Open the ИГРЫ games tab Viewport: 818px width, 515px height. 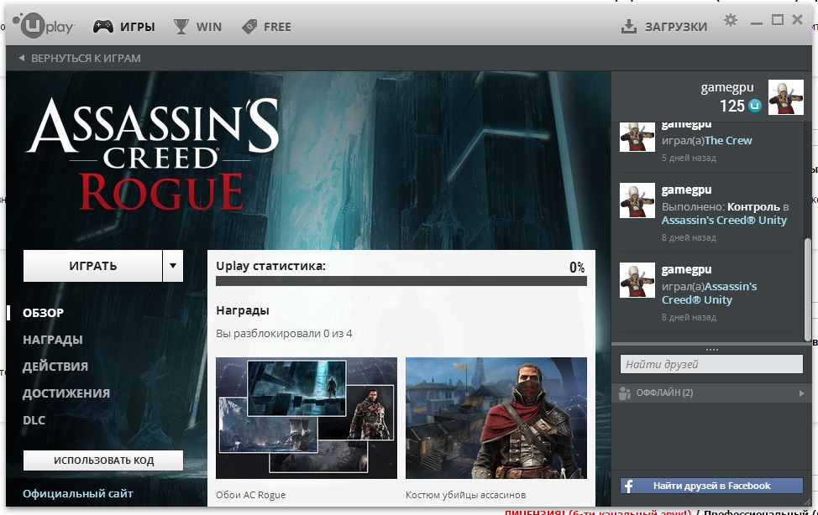pyautogui.click(x=124, y=27)
